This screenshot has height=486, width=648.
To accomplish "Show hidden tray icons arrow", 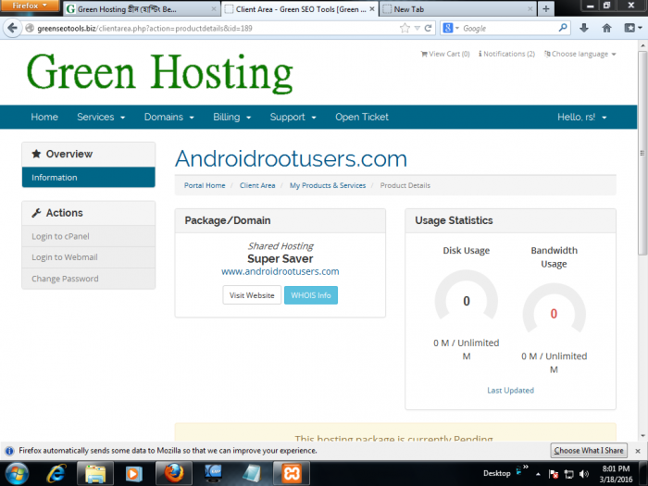I will click(538, 474).
